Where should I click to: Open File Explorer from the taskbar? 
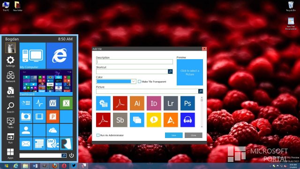[x=25, y=166]
